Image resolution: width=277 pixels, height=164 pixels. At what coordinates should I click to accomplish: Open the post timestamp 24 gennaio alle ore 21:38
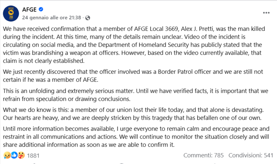pos(51,18)
